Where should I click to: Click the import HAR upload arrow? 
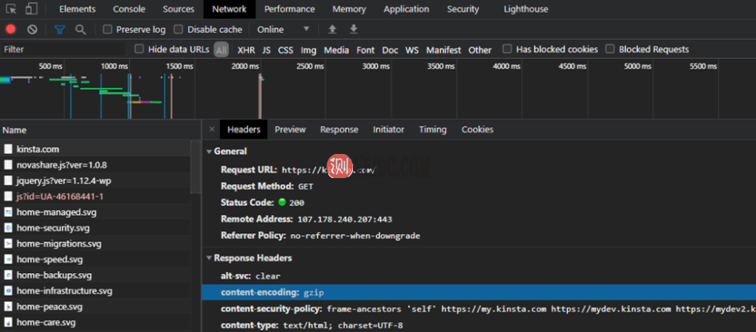coord(332,29)
